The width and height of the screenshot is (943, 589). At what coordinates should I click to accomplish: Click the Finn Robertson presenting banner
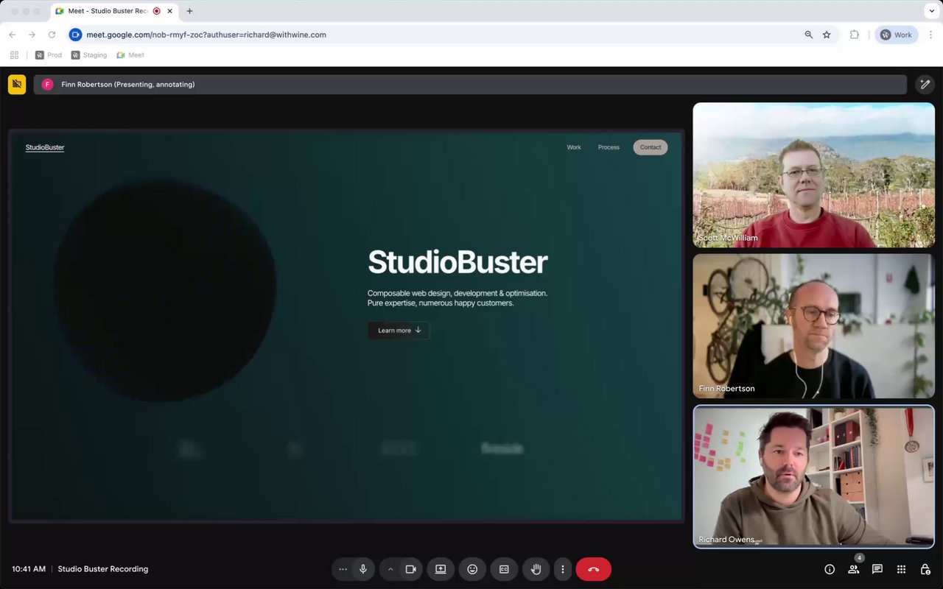(x=470, y=85)
